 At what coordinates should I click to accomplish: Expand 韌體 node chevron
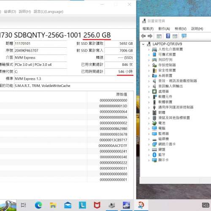pos(149,113)
